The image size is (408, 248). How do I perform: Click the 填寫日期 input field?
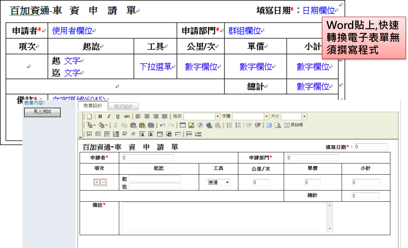coord(371,147)
